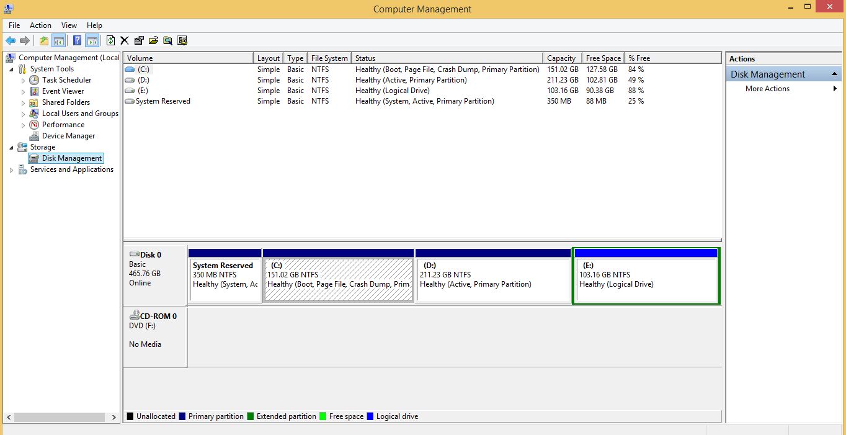The height and width of the screenshot is (435, 846).
Task: Click the Refresh toolbar icon
Action: pyautogui.click(x=110, y=41)
